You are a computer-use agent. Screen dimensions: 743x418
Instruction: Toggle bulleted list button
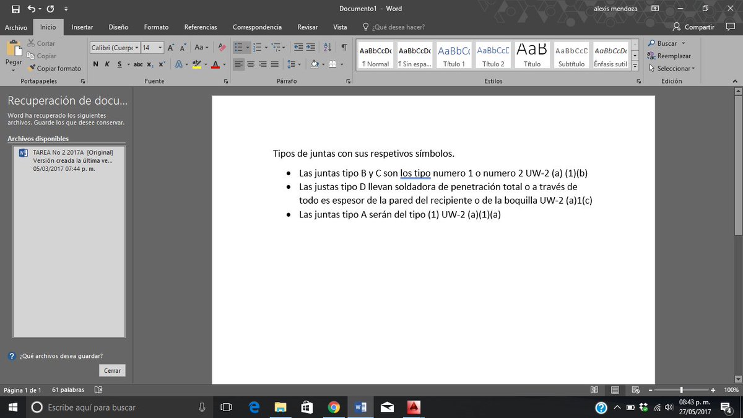click(239, 48)
